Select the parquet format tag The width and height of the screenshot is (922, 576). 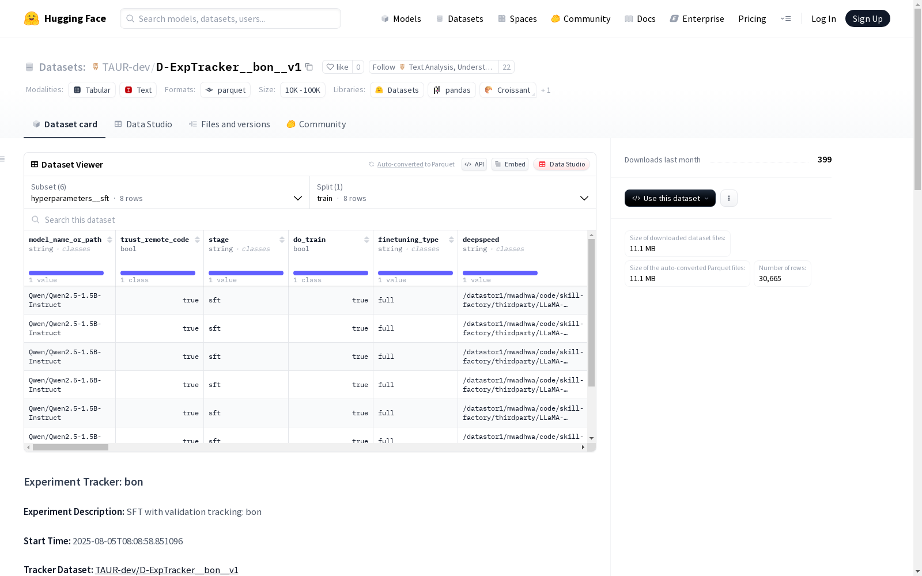[x=225, y=90]
